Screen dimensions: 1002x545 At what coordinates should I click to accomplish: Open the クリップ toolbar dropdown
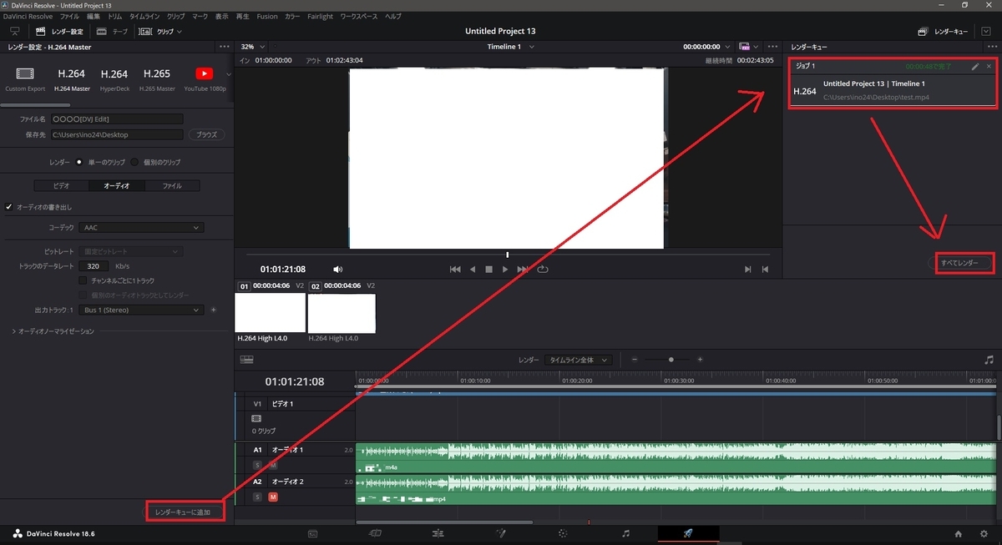point(159,31)
